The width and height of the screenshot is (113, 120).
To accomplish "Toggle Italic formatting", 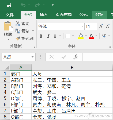I will [48, 36].
